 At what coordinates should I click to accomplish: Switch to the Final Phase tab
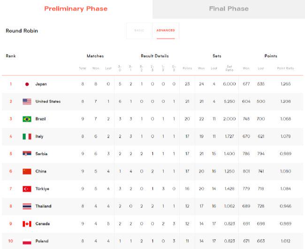pos(229,8)
